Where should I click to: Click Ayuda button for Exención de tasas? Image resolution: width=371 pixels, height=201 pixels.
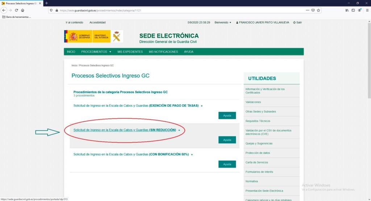227,116
